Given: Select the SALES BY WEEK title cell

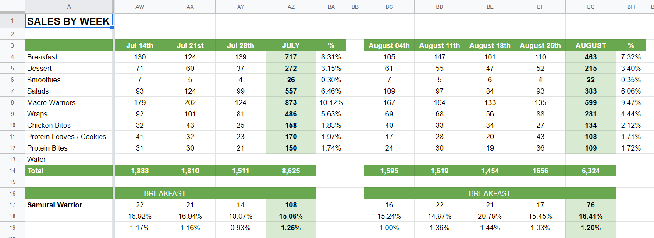Looking at the screenshot, I should click(x=69, y=21).
